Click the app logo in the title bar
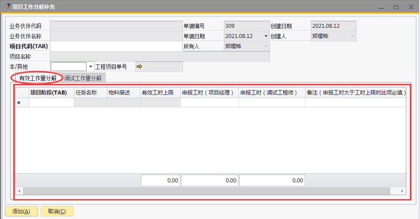 [x=7, y=7]
